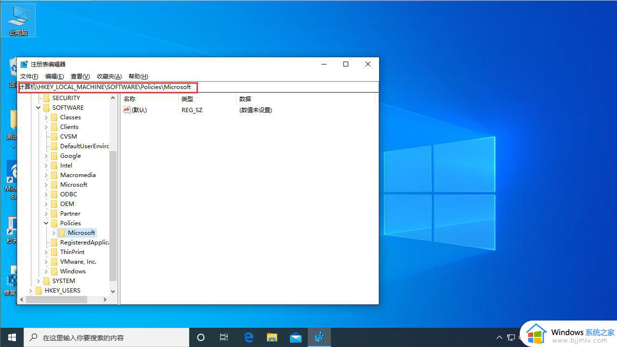Expand the VMware, Inc. key
The image size is (617, 347).
[x=46, y=262]
